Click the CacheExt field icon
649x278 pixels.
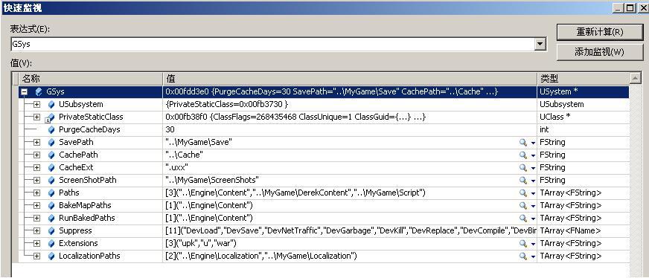pos(51,168)
